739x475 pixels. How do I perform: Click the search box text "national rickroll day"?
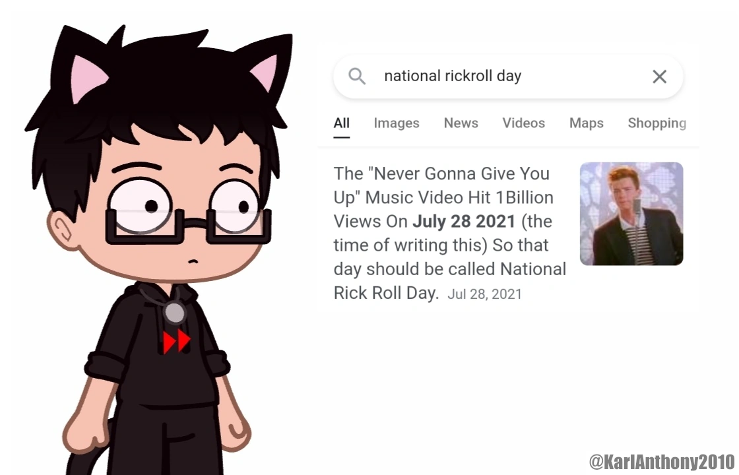(x=453, y=76)
